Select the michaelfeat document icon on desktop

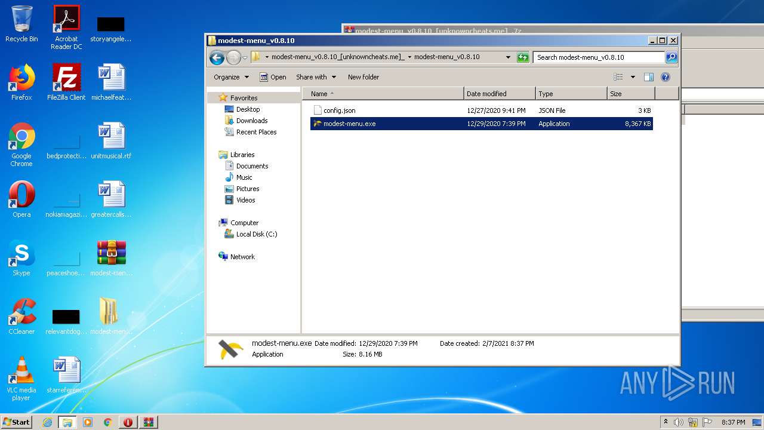111,82
